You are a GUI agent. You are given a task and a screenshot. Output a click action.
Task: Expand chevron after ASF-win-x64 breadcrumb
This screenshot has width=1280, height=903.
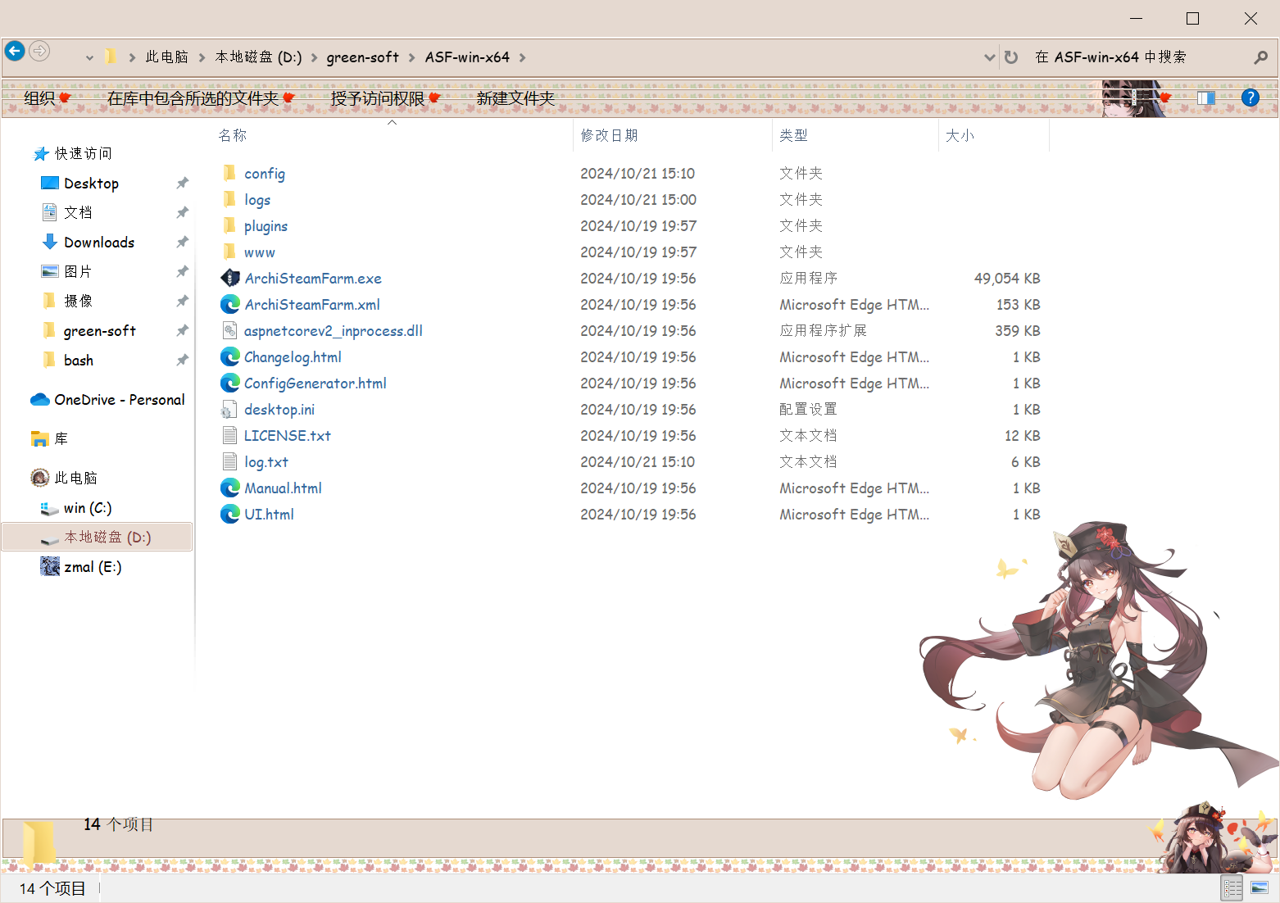(x=522, y=57)
